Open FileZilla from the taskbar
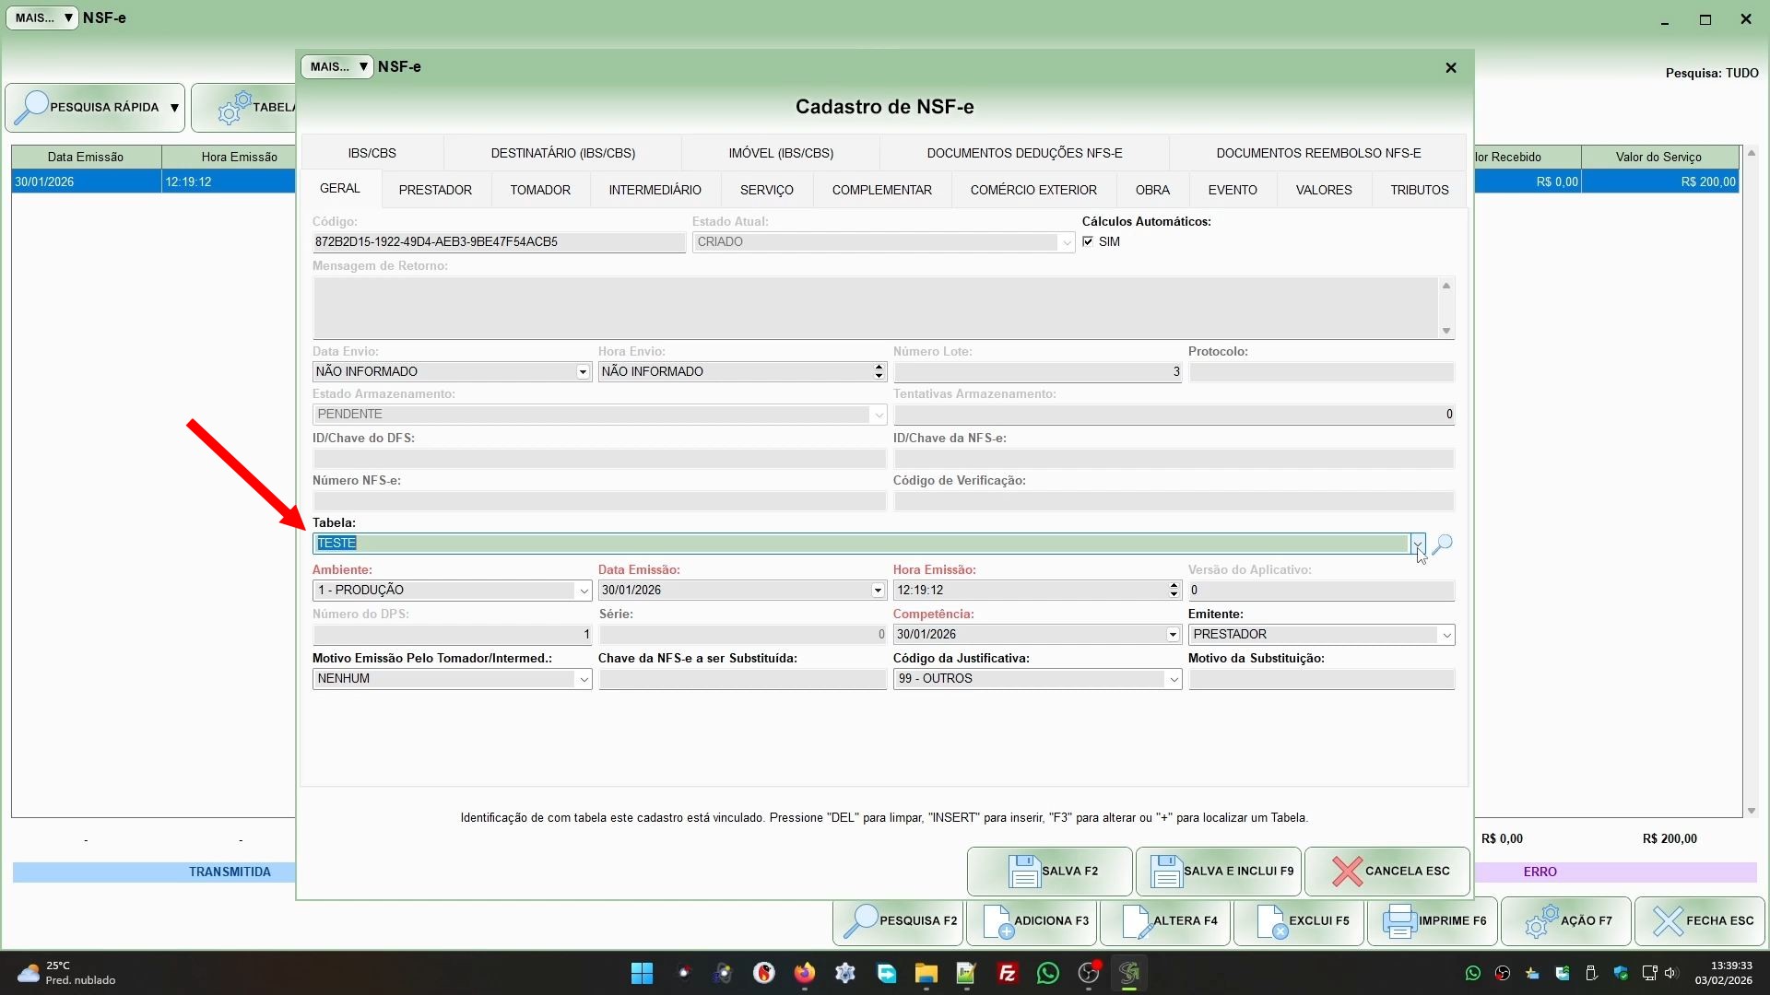1770x995 pixels. tap(1007, 973)
